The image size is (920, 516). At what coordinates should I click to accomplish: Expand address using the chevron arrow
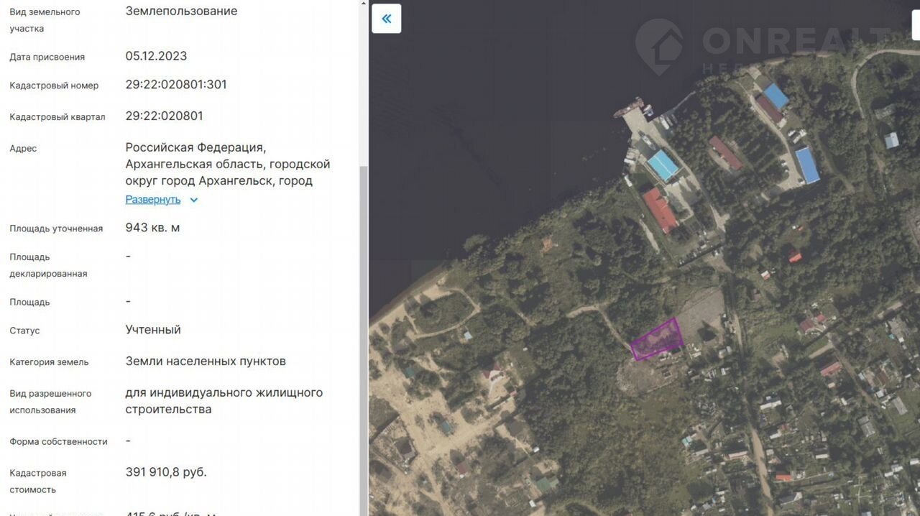[193, 200]
